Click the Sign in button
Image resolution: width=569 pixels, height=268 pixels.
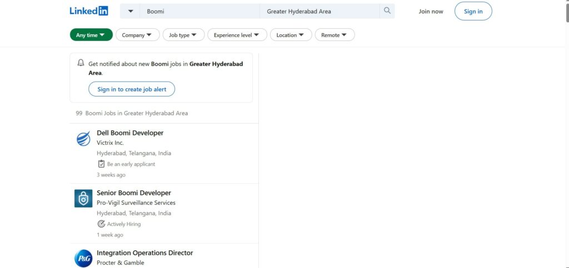coord(473,11)
